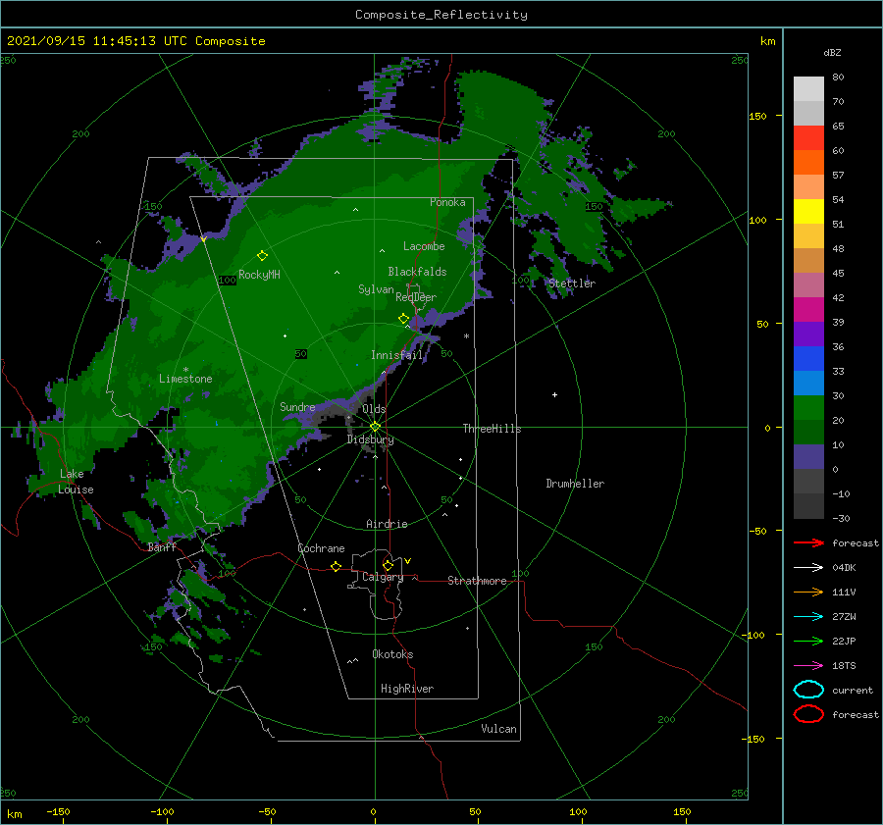Click the white cross marker north of Drumheller
Image resolution: width=883 pixels, height=825 pixels.
click(x=554, y=394)
